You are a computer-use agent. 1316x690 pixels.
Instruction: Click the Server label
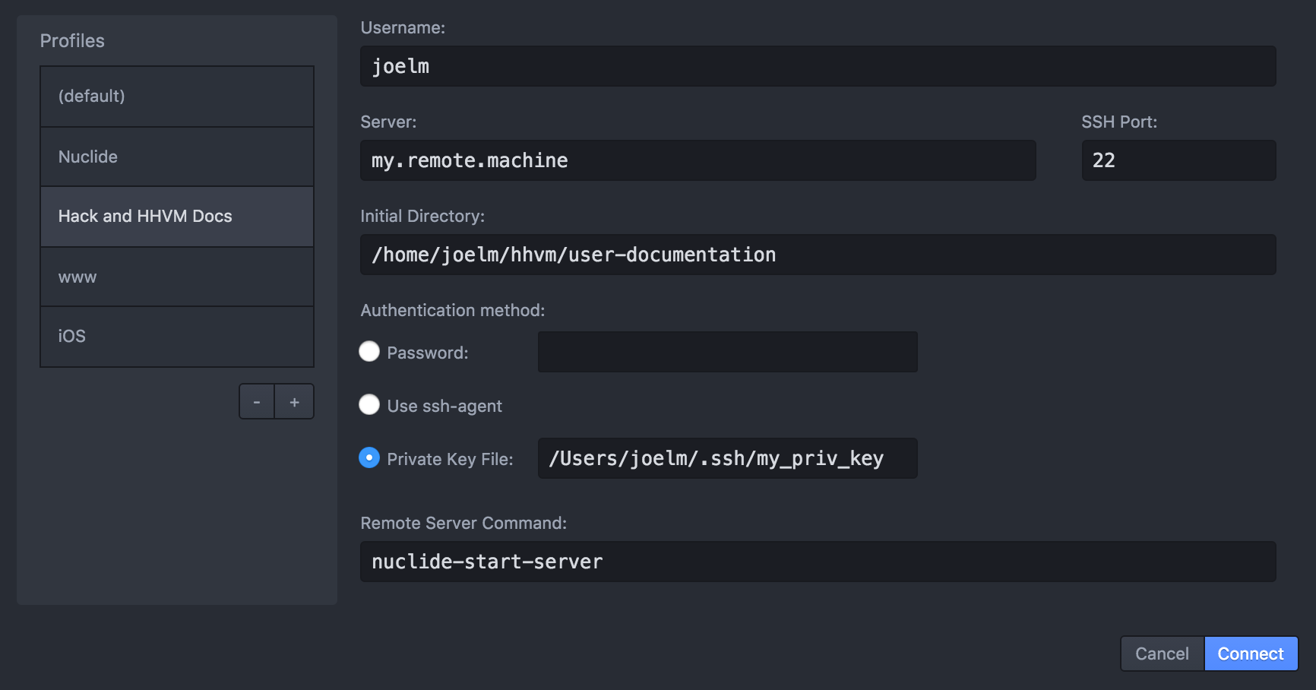[x=388, y=122]
